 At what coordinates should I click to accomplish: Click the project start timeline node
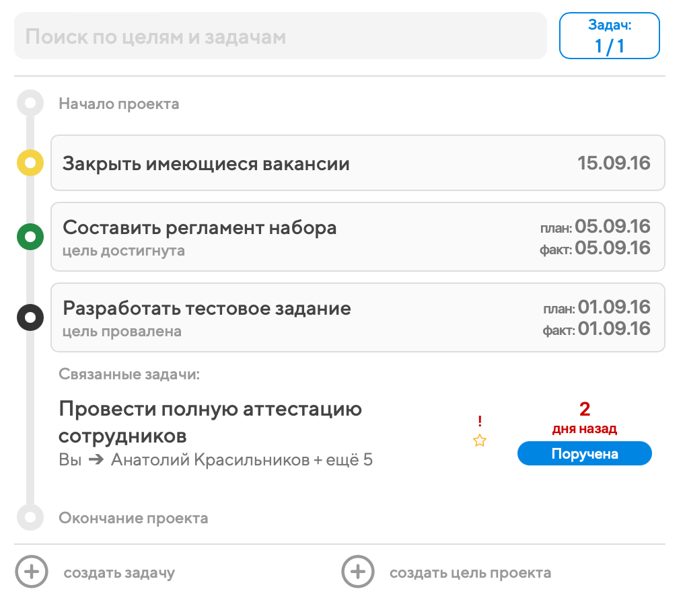pos(30,104)
